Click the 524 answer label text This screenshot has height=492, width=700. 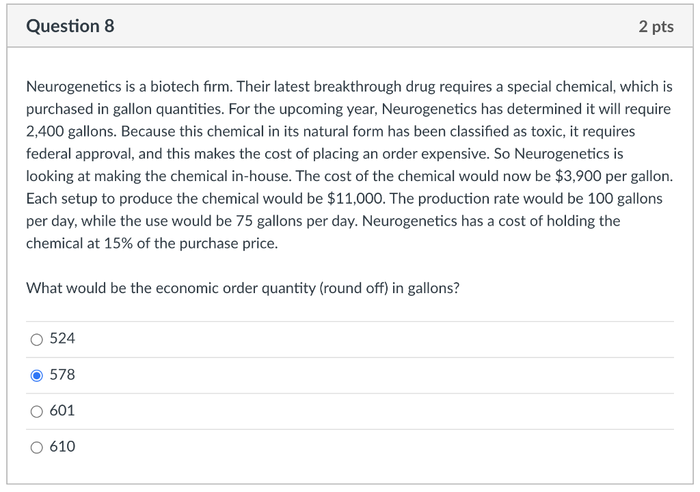click(x=62, y=338)
